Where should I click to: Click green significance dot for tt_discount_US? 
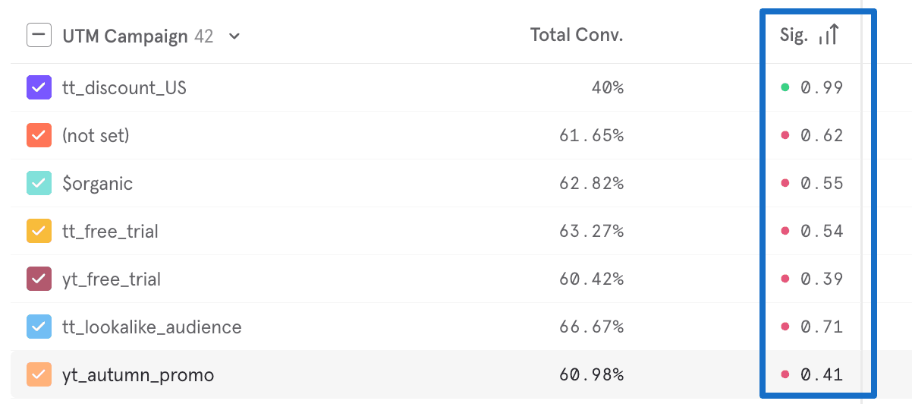(x=785, y=88)
